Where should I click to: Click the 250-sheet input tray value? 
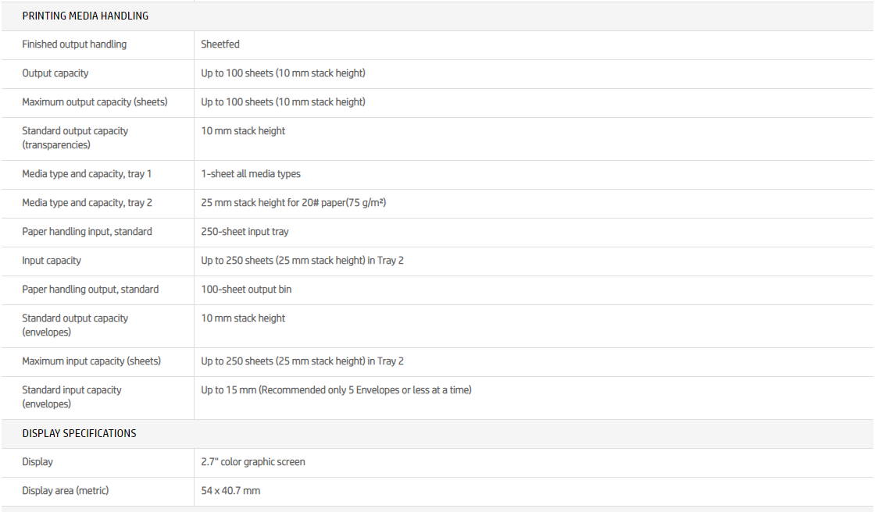245,232
